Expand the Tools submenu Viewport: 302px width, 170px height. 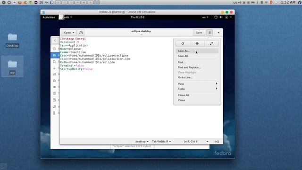point(197,89)
